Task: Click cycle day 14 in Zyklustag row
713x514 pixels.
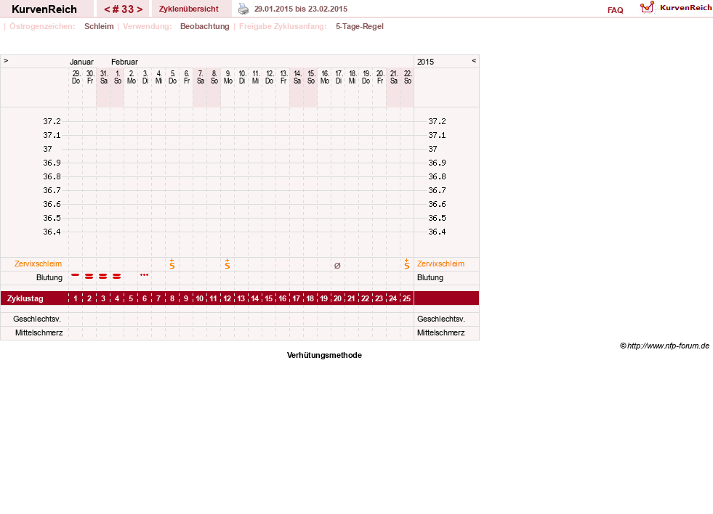Action: point(254,299)
